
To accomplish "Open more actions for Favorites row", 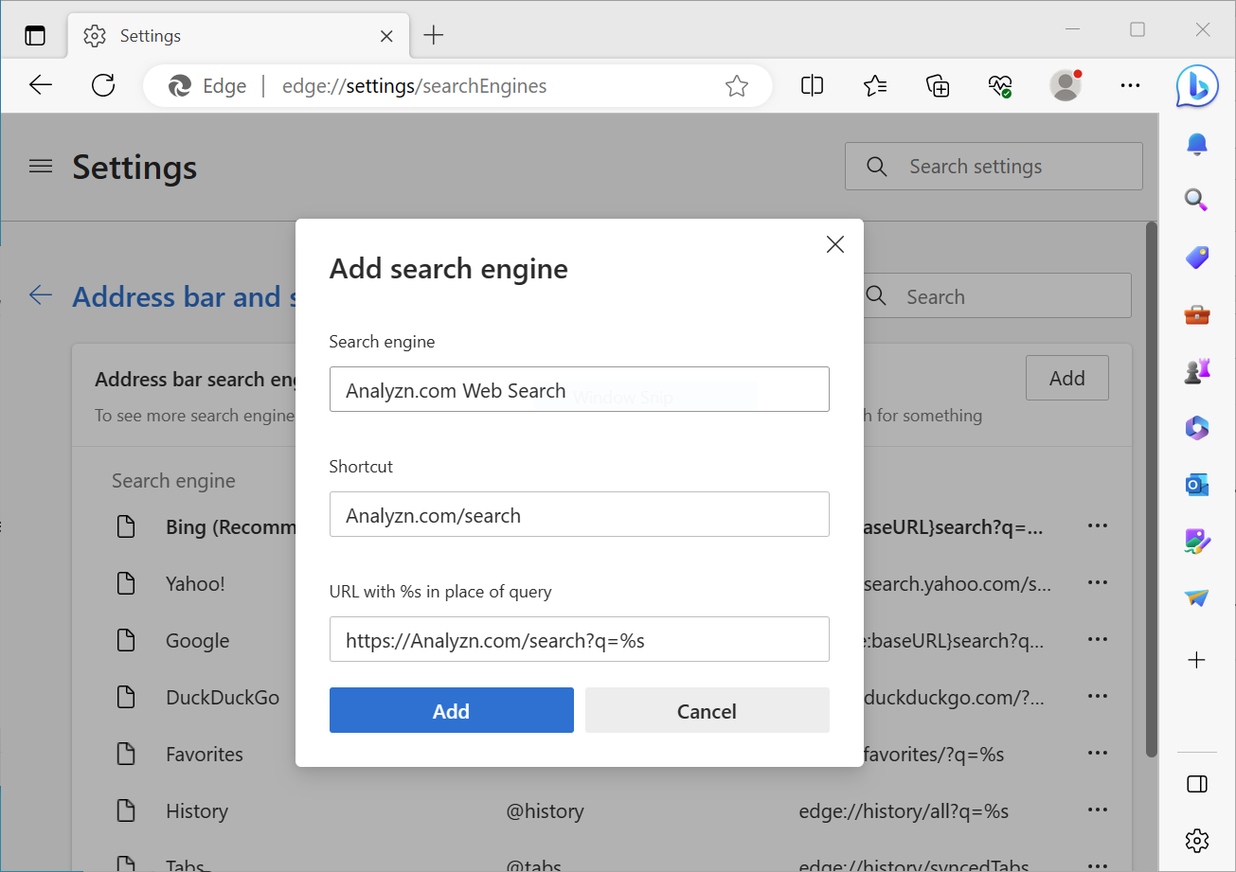I will [x=1098, y=753].
